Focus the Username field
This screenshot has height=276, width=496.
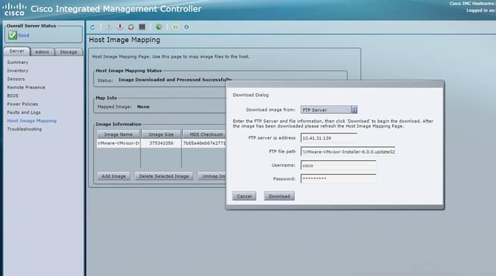tap(339, 165)
